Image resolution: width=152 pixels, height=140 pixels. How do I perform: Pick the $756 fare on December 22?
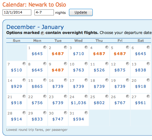tap(37, 103)
